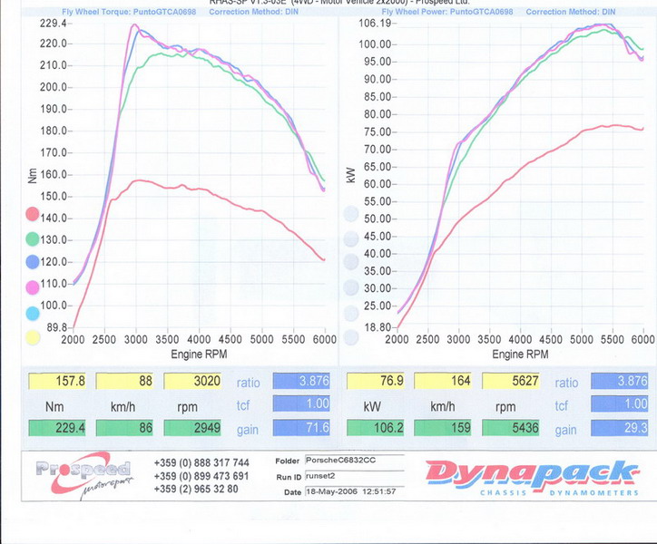Image resolution: width=657 pixels, height=544 pixels.
Task: Click the yellow run circle beside torque chart
Action: click(x=34, y=337)
